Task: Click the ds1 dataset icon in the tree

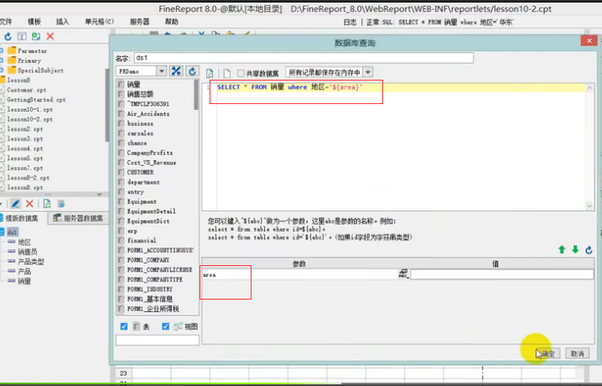Action: click(3, 232)
